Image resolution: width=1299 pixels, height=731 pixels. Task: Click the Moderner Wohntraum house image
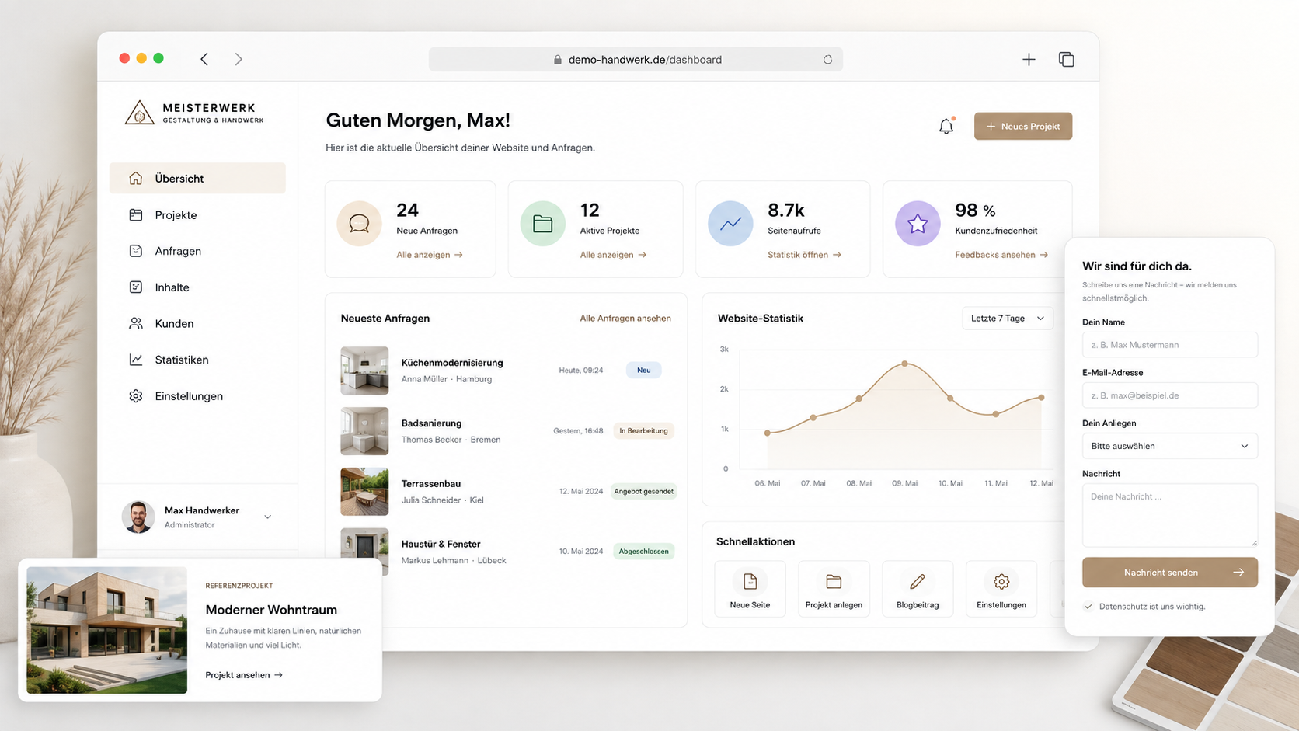pos(107,630)
